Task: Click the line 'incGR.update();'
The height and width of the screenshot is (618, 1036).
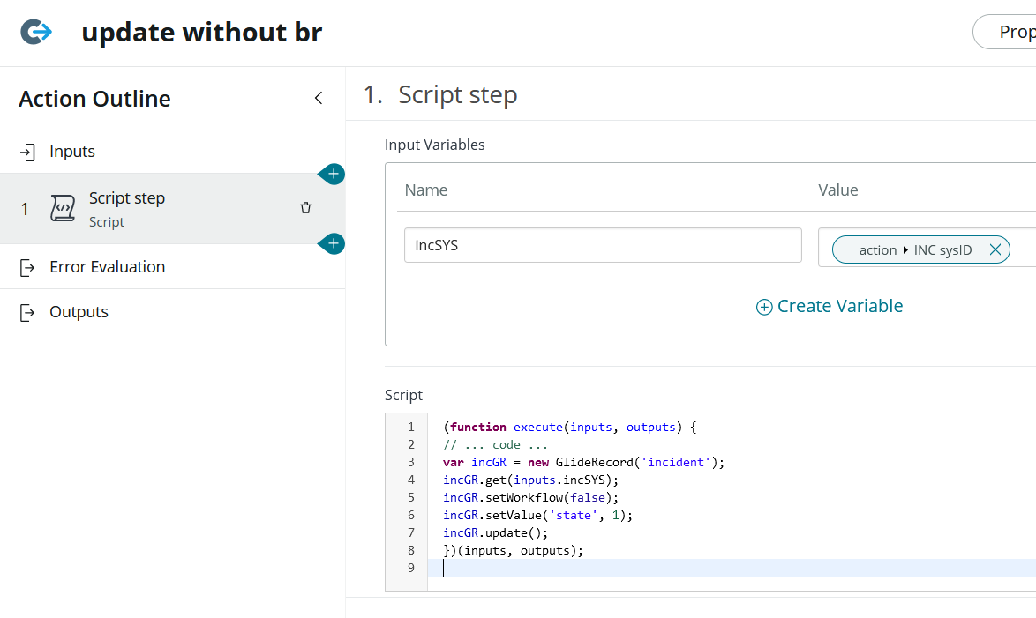Action: tap(496, 532)
